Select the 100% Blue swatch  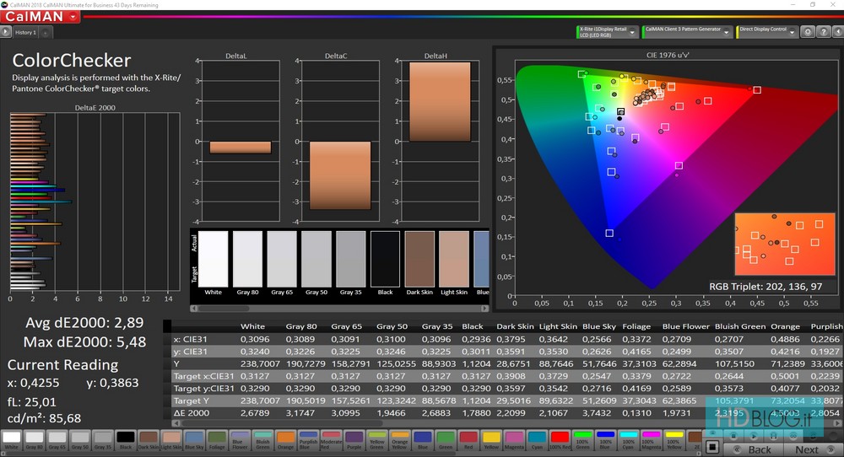click(605, 440)
